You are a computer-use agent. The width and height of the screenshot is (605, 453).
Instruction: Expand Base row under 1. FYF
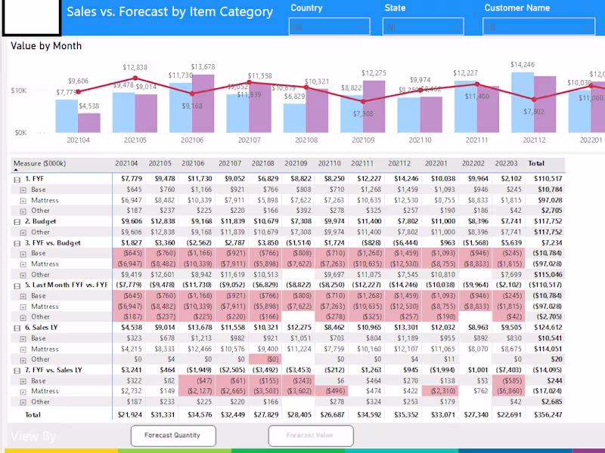[23, 190]
